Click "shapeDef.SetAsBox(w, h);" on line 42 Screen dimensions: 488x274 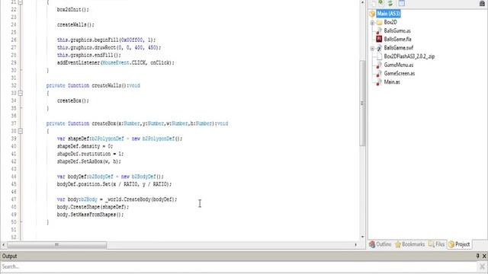tap(89, 161)
